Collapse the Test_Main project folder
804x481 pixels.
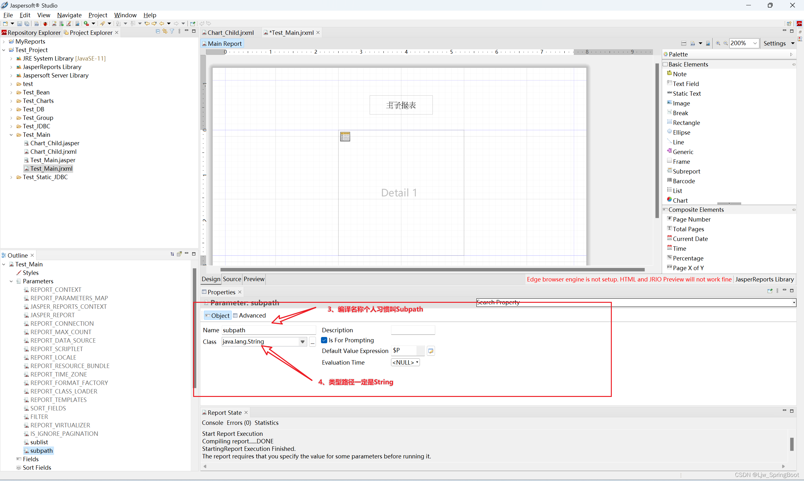(x=11, y=135)
